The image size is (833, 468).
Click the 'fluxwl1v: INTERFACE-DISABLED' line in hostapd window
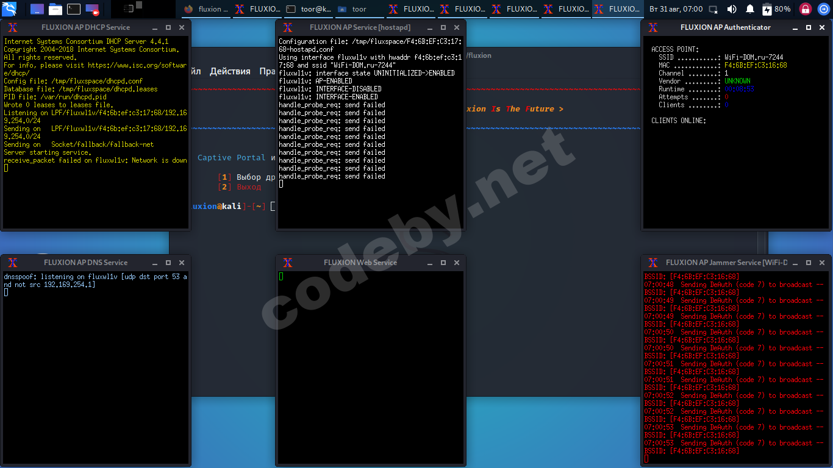point(330,89)
